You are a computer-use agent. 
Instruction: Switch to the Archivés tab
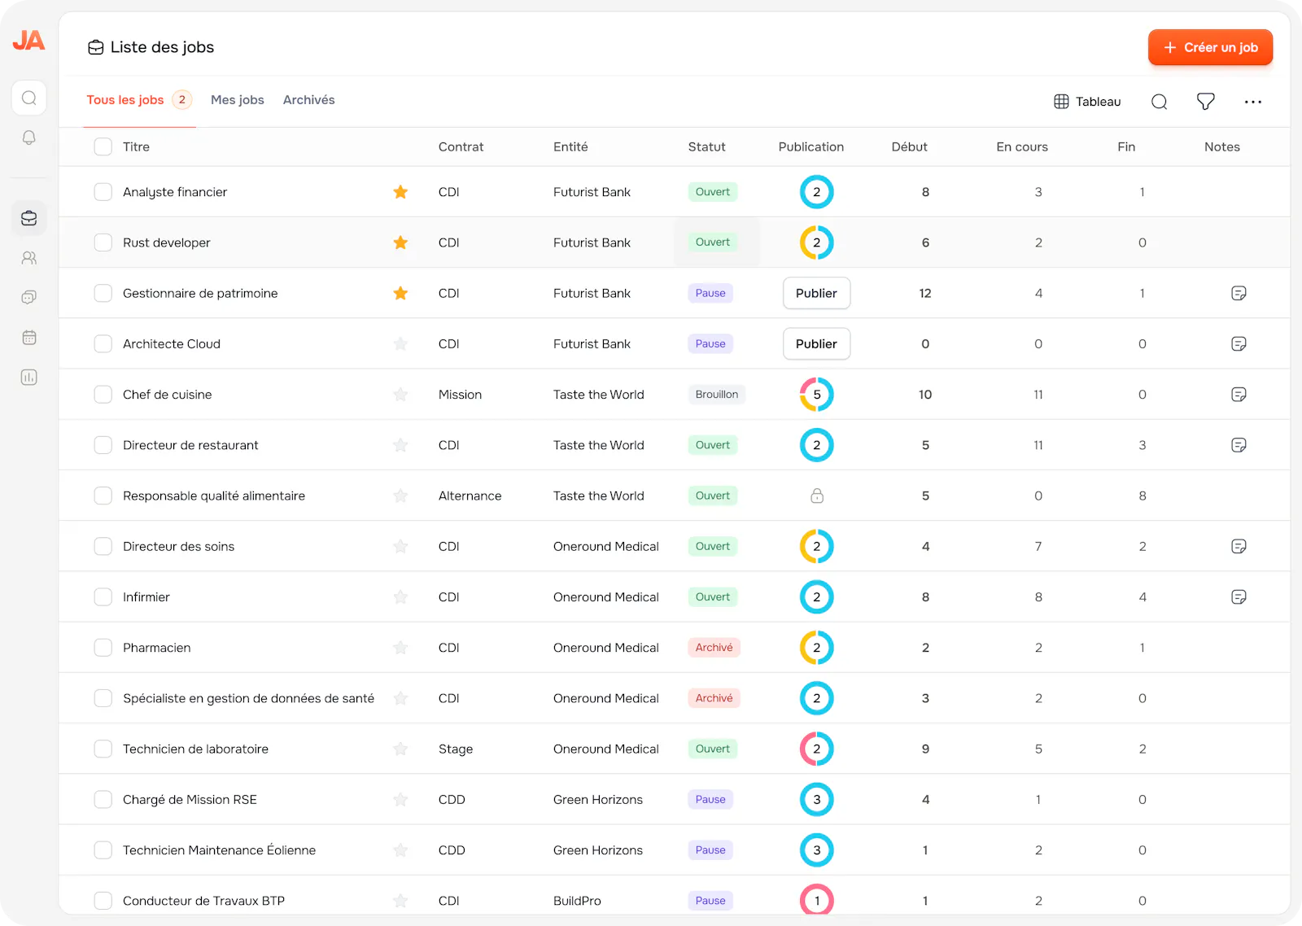[x=309, y=100]
